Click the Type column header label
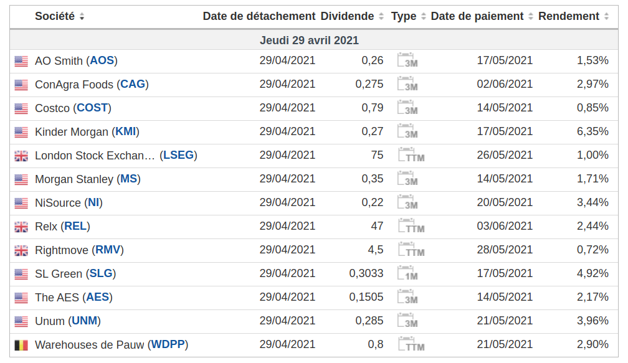The image size is (628, 363). (x=404, y=16)
